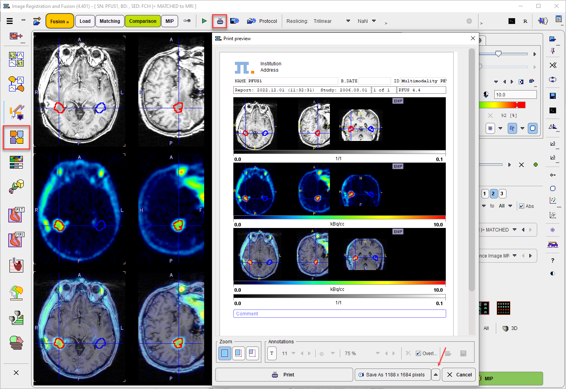Open the hamburger main menu

coord(9,21)
